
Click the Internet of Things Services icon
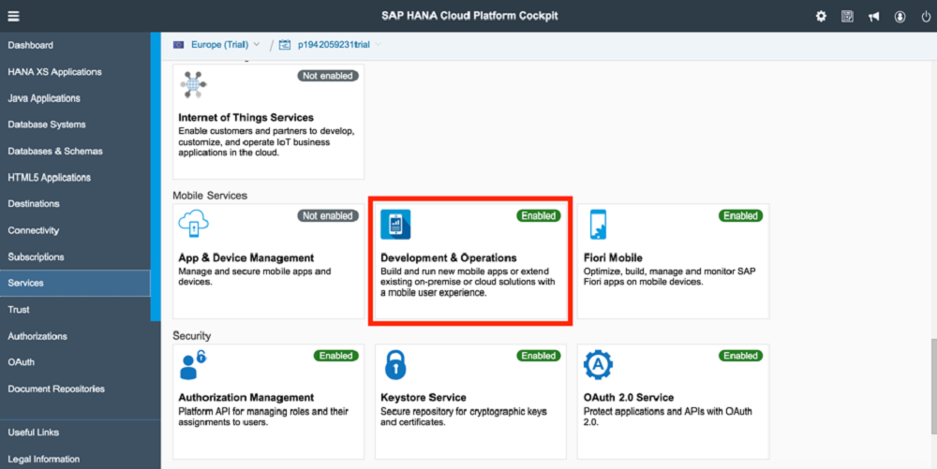pyautogui.click(x=193, y=85)
